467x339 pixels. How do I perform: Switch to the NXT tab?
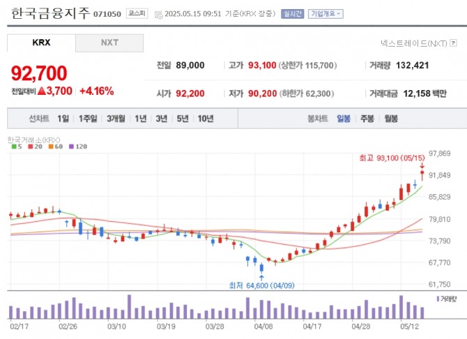point(109,43)
